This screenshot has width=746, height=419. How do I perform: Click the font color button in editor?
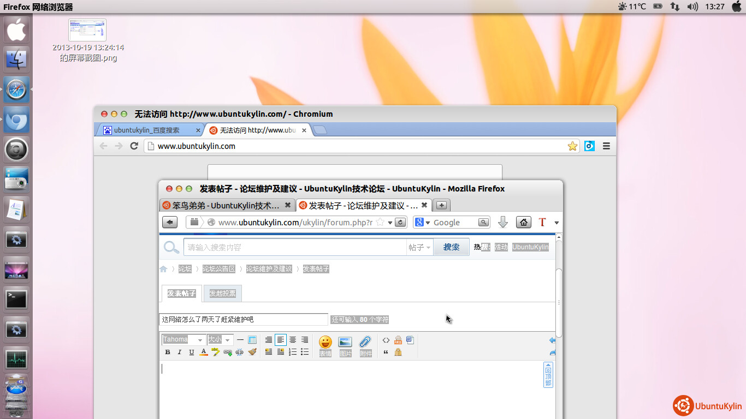pos(204,352)
